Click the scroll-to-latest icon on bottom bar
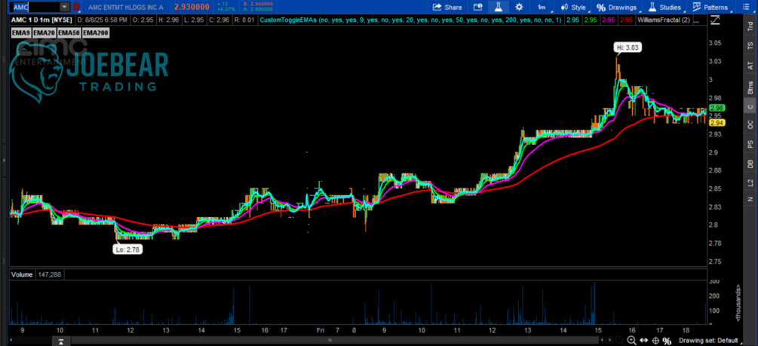The width and height of the screenshot is (758, 346). 61,341
